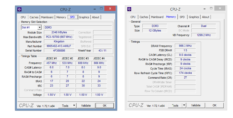The image size is (233, 118).
Task: Click OK button in the right window
Action: pos(214,105)
